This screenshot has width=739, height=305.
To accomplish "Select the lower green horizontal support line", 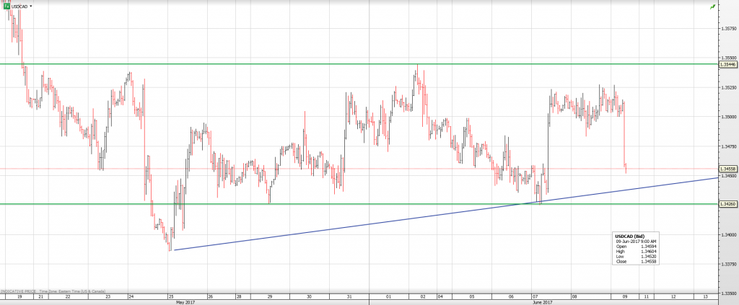I will click(361, 204).
